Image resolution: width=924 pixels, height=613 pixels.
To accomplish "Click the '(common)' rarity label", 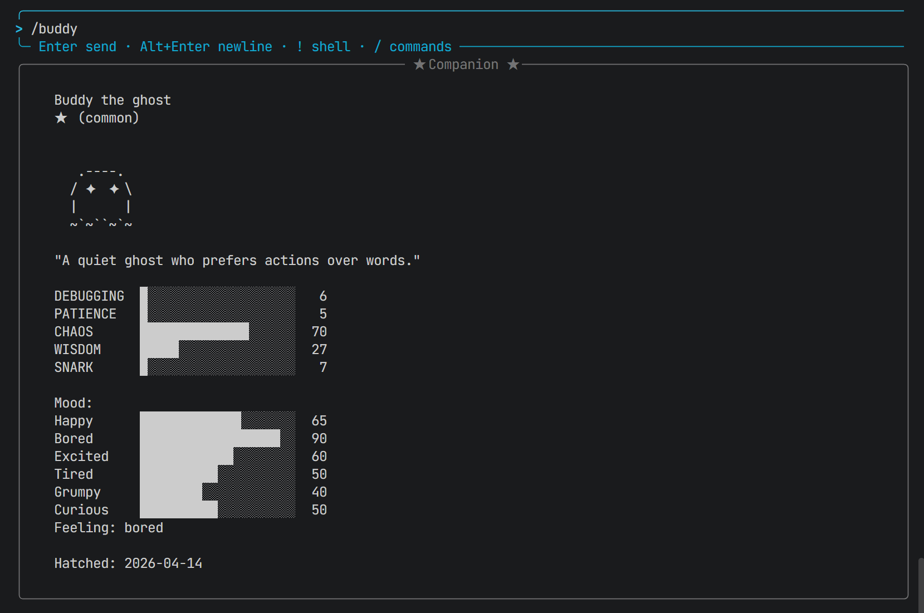I will (109, 118).
